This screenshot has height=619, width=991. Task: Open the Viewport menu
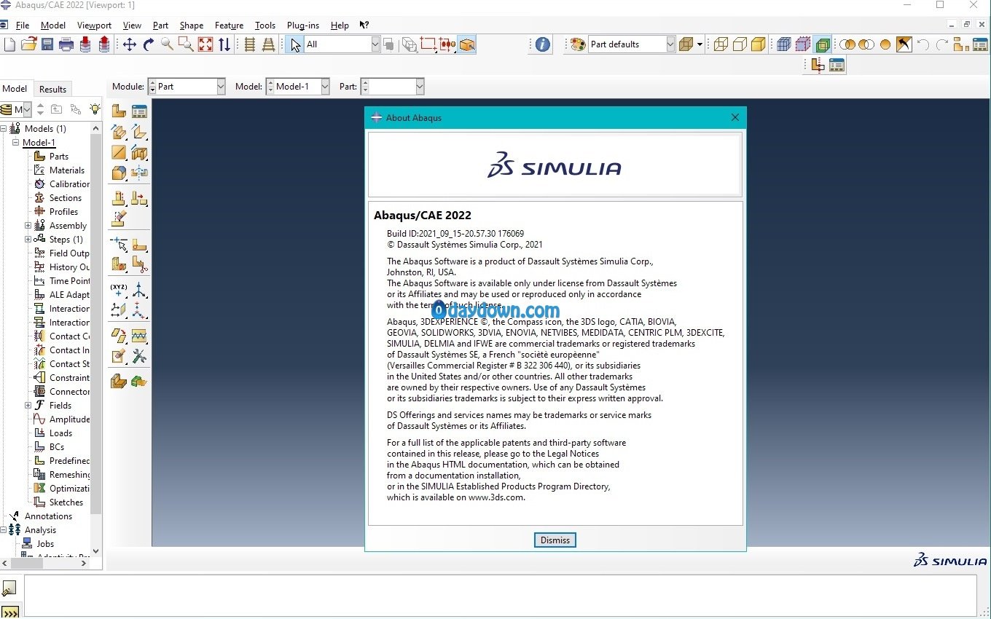point(94,25)
